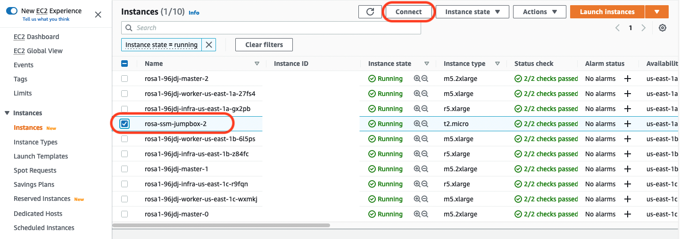Zoom out filter for rosa-ssm-jumpbox-2 state
This screenshot has height=239, width=680.
[425, 124]
